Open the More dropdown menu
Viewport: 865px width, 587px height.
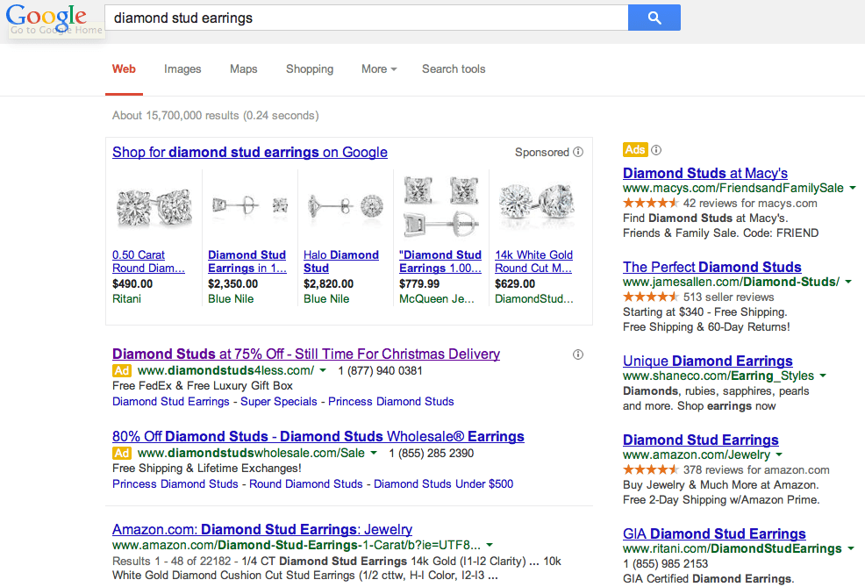point(379,69)
